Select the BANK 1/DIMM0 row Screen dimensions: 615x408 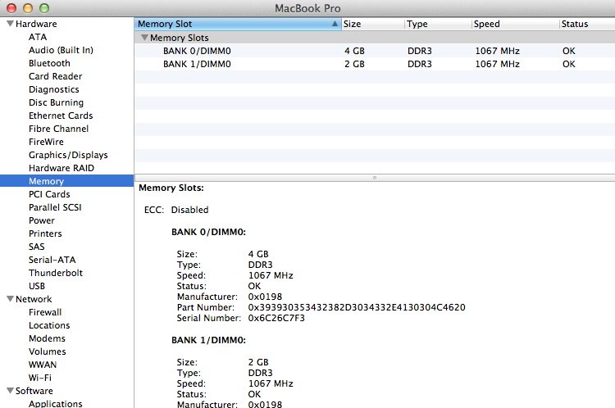(x=196, y=64)
